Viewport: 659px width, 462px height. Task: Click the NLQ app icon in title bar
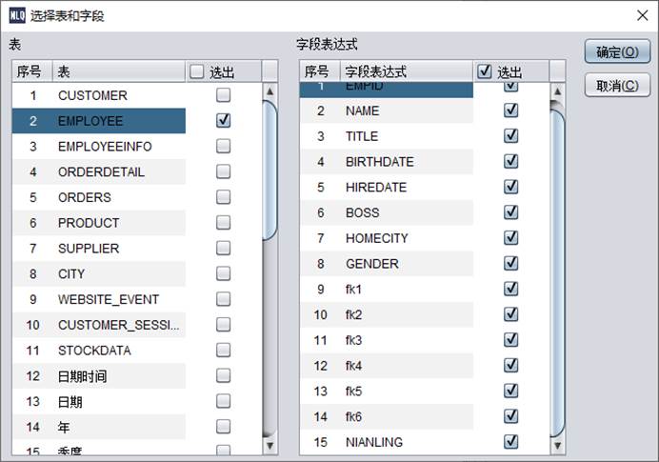click(16, 14)
